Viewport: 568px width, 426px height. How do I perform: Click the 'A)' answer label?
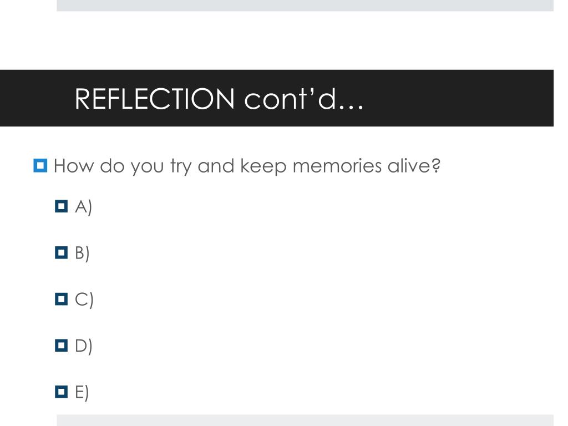pos(83,207)
